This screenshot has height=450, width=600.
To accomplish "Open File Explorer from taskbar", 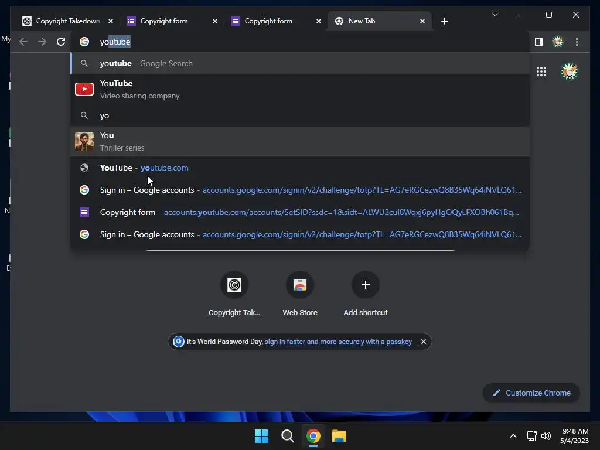I will 339,436.
